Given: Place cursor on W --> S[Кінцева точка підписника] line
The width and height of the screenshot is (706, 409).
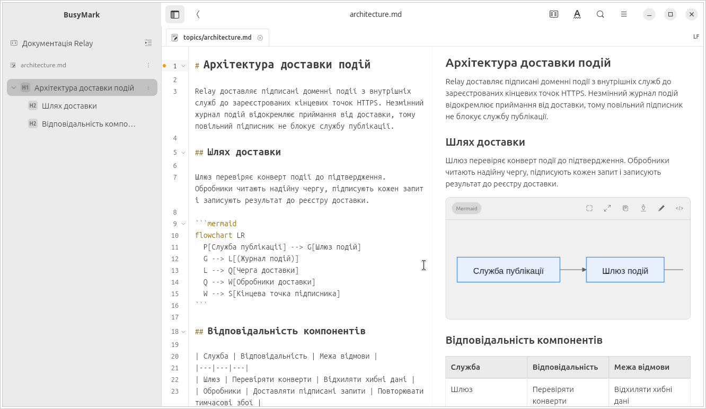Looking at the screenshot, I should 272,294.
